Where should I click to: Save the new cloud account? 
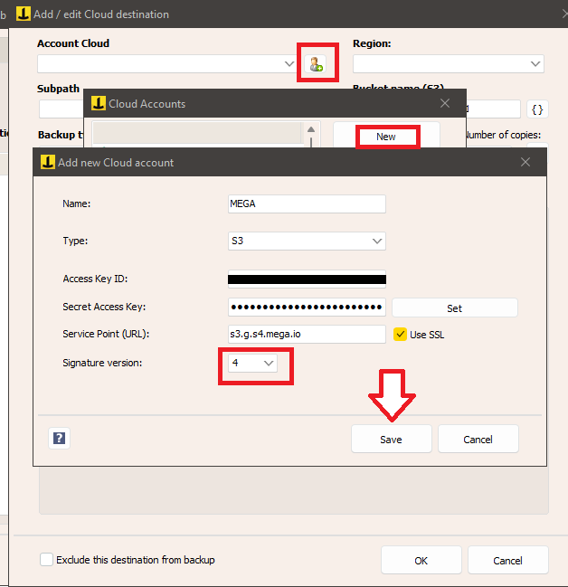[391, 440]
